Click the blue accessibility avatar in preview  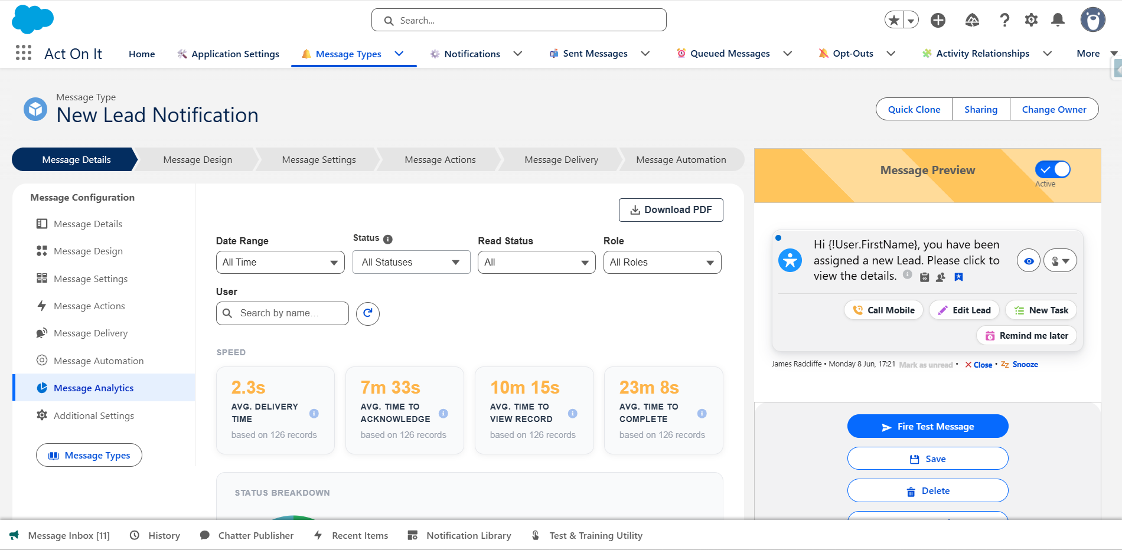790,260
